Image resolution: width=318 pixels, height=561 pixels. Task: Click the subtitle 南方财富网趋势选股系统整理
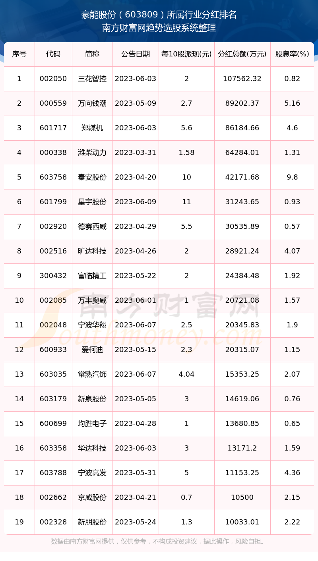159,28
